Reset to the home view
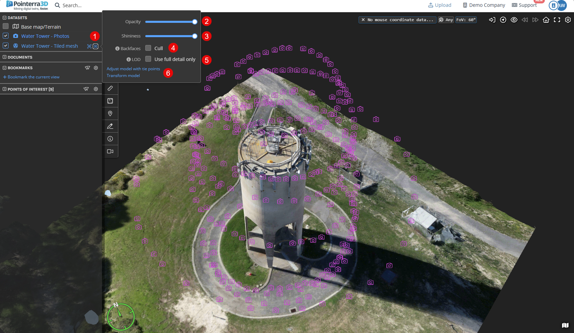The height and width of the screenshot is (333, 574). (546, 20)
